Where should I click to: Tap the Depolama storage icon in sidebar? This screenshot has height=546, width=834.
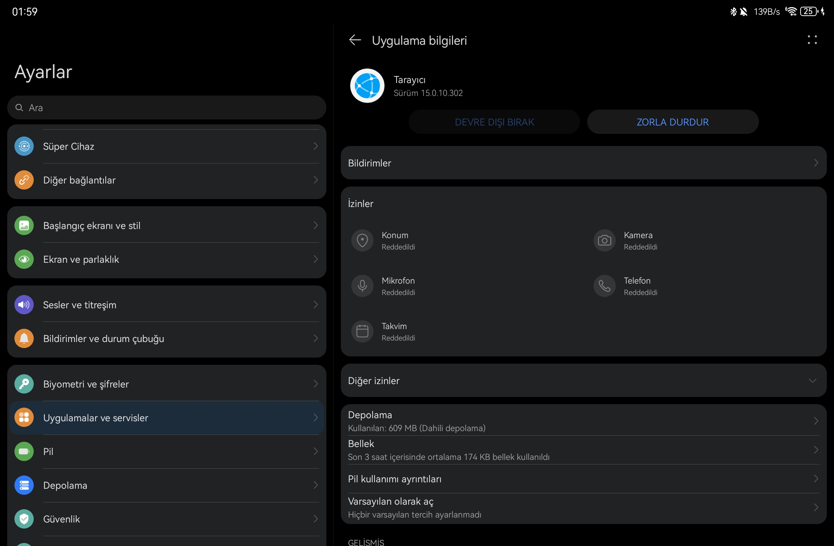coord(24,485)
